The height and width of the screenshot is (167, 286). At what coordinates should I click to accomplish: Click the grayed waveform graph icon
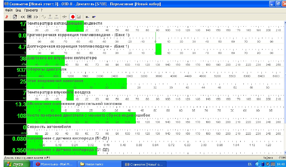(x=43, y=17)
